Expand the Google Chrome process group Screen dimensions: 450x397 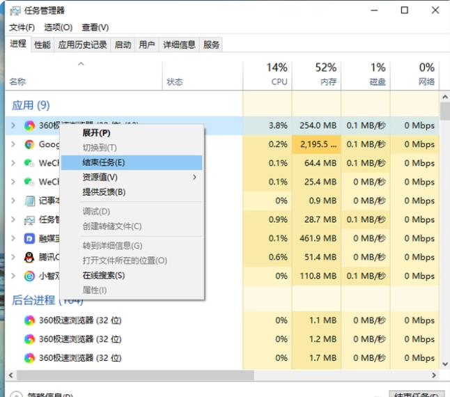pos(13,144)
